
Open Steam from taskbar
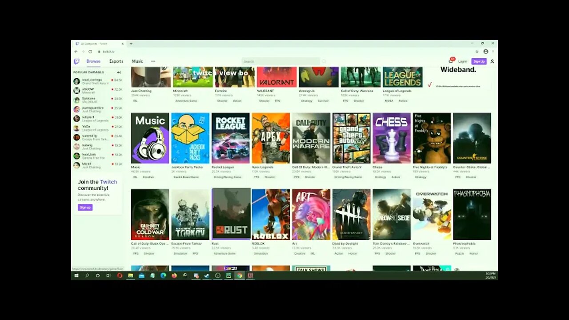point(207,276)
